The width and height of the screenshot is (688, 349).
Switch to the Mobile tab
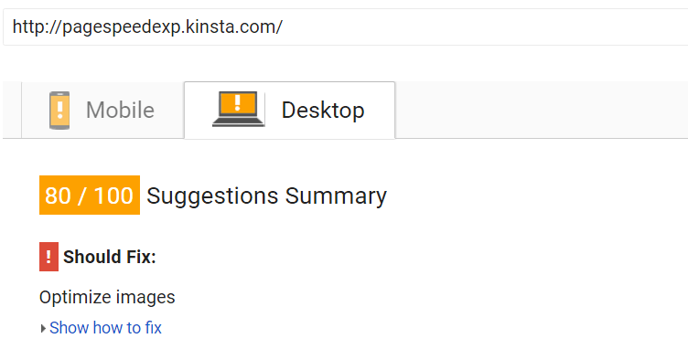click(102, 110)
